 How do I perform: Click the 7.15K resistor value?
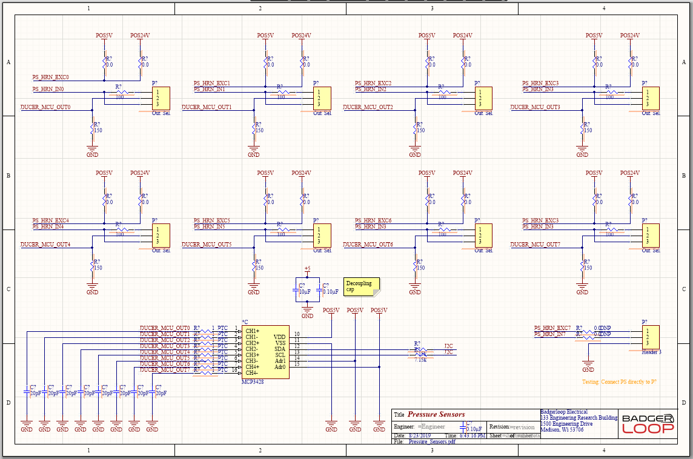[x=420, y=360]
